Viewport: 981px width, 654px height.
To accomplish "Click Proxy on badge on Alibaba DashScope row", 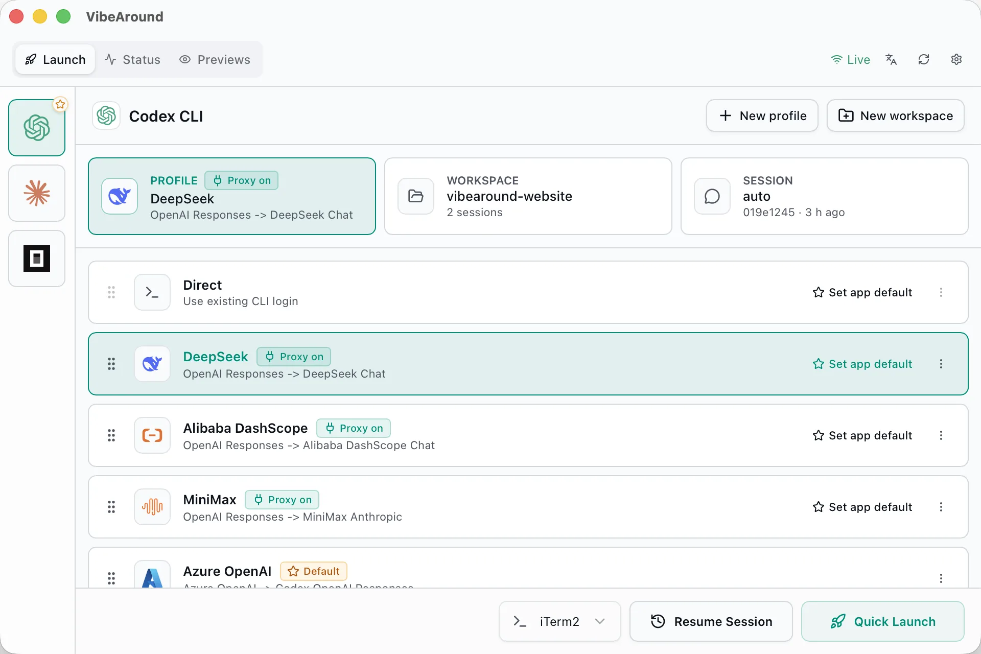I will (x=354, y=428).
